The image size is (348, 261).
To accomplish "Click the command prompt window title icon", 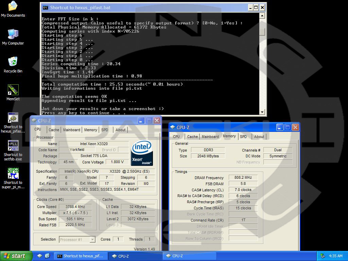I will click(x=45, y=7).
